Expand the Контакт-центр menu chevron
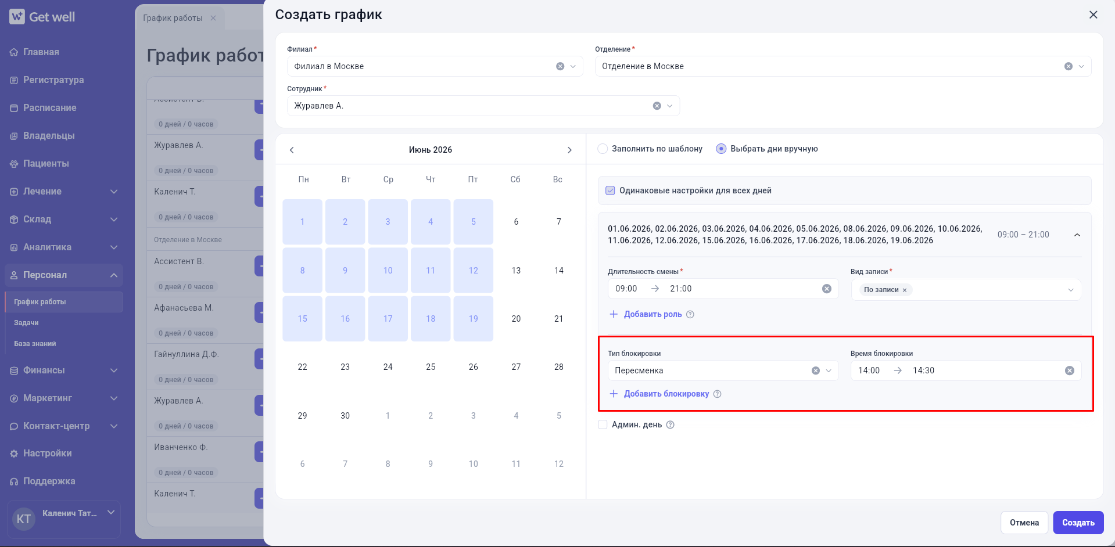This screenshot has height=547, width=1115. (114, 426)
